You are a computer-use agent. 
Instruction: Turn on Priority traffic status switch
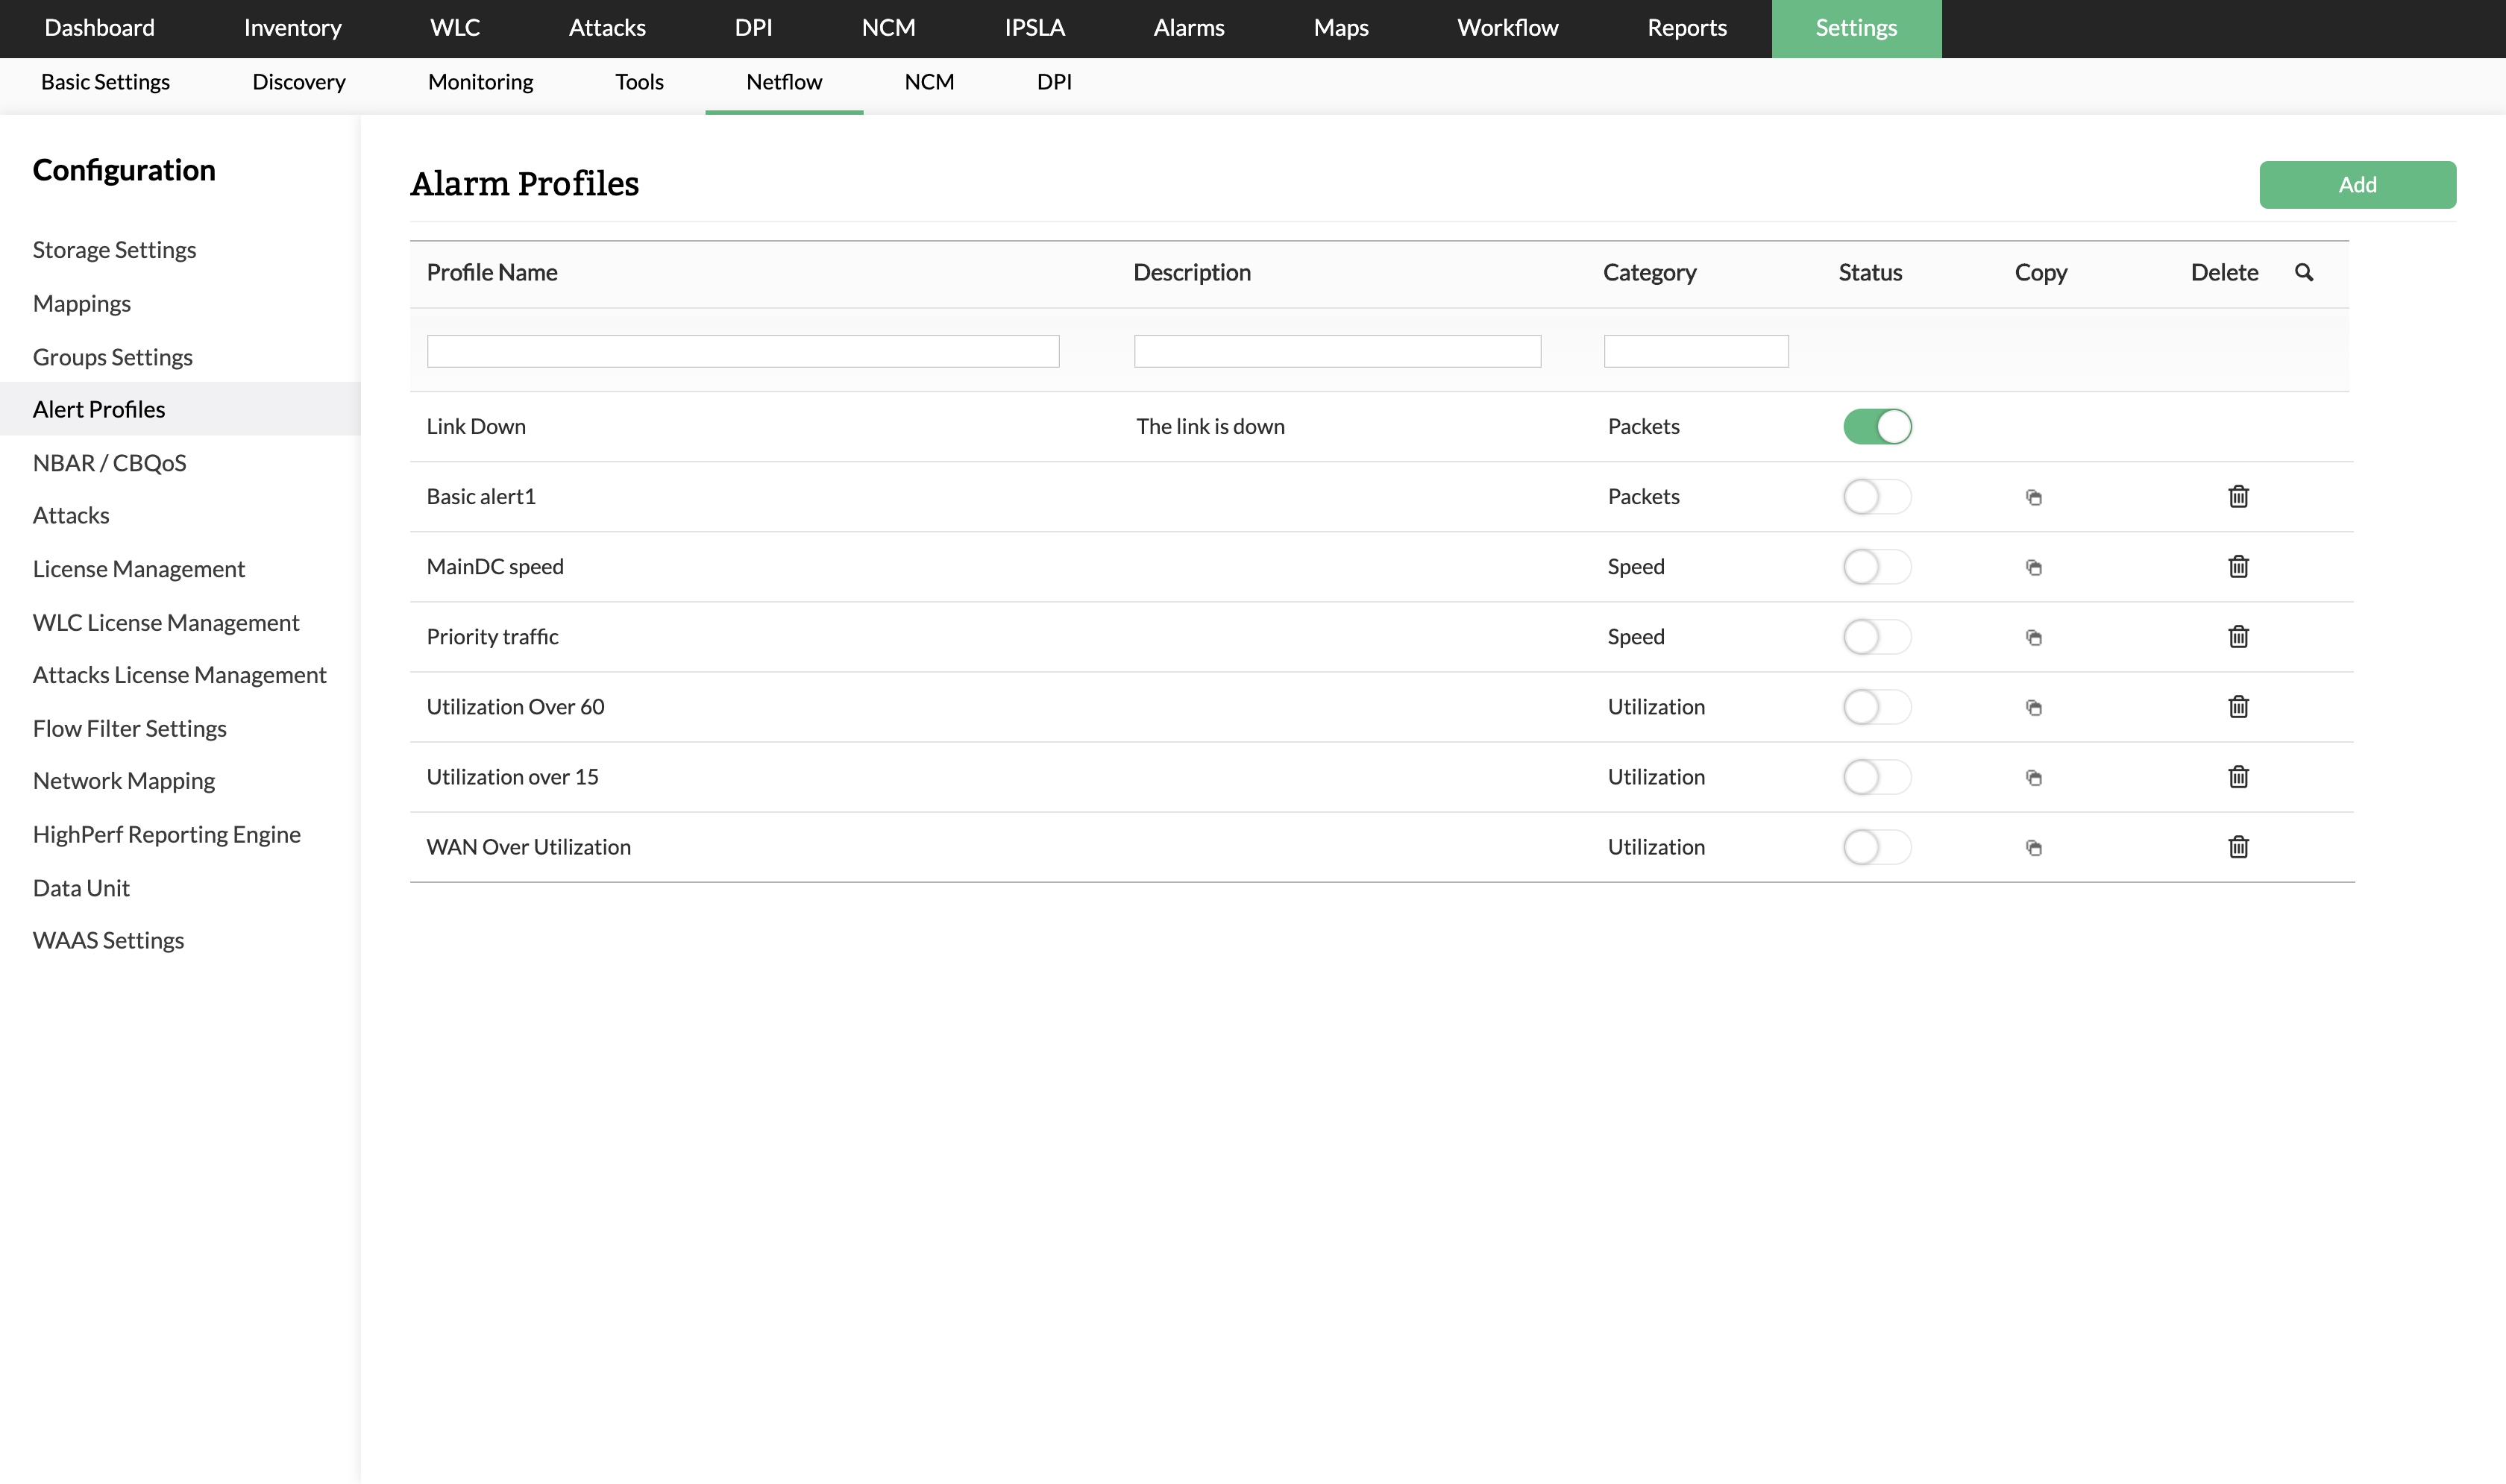1877,636
